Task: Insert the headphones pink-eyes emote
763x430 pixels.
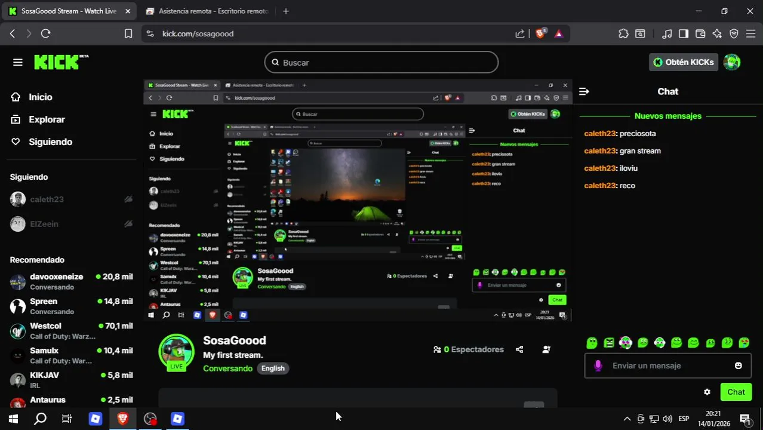Action: pos(625,343)
